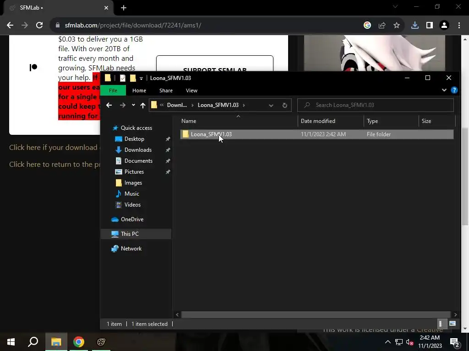Click the Google icon in Chrome omnibox
The width and height of the screenshot is (469, 351).
pyautogui.click(x=367, y=26)
